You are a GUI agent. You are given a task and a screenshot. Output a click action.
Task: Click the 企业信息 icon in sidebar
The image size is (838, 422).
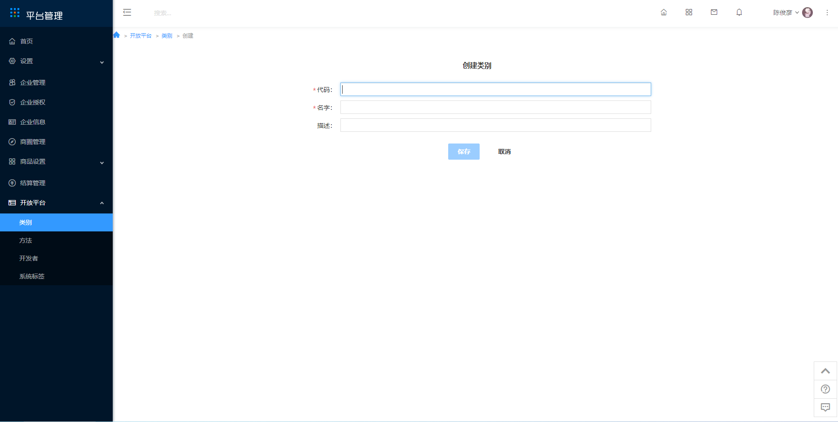click(12, 122)
